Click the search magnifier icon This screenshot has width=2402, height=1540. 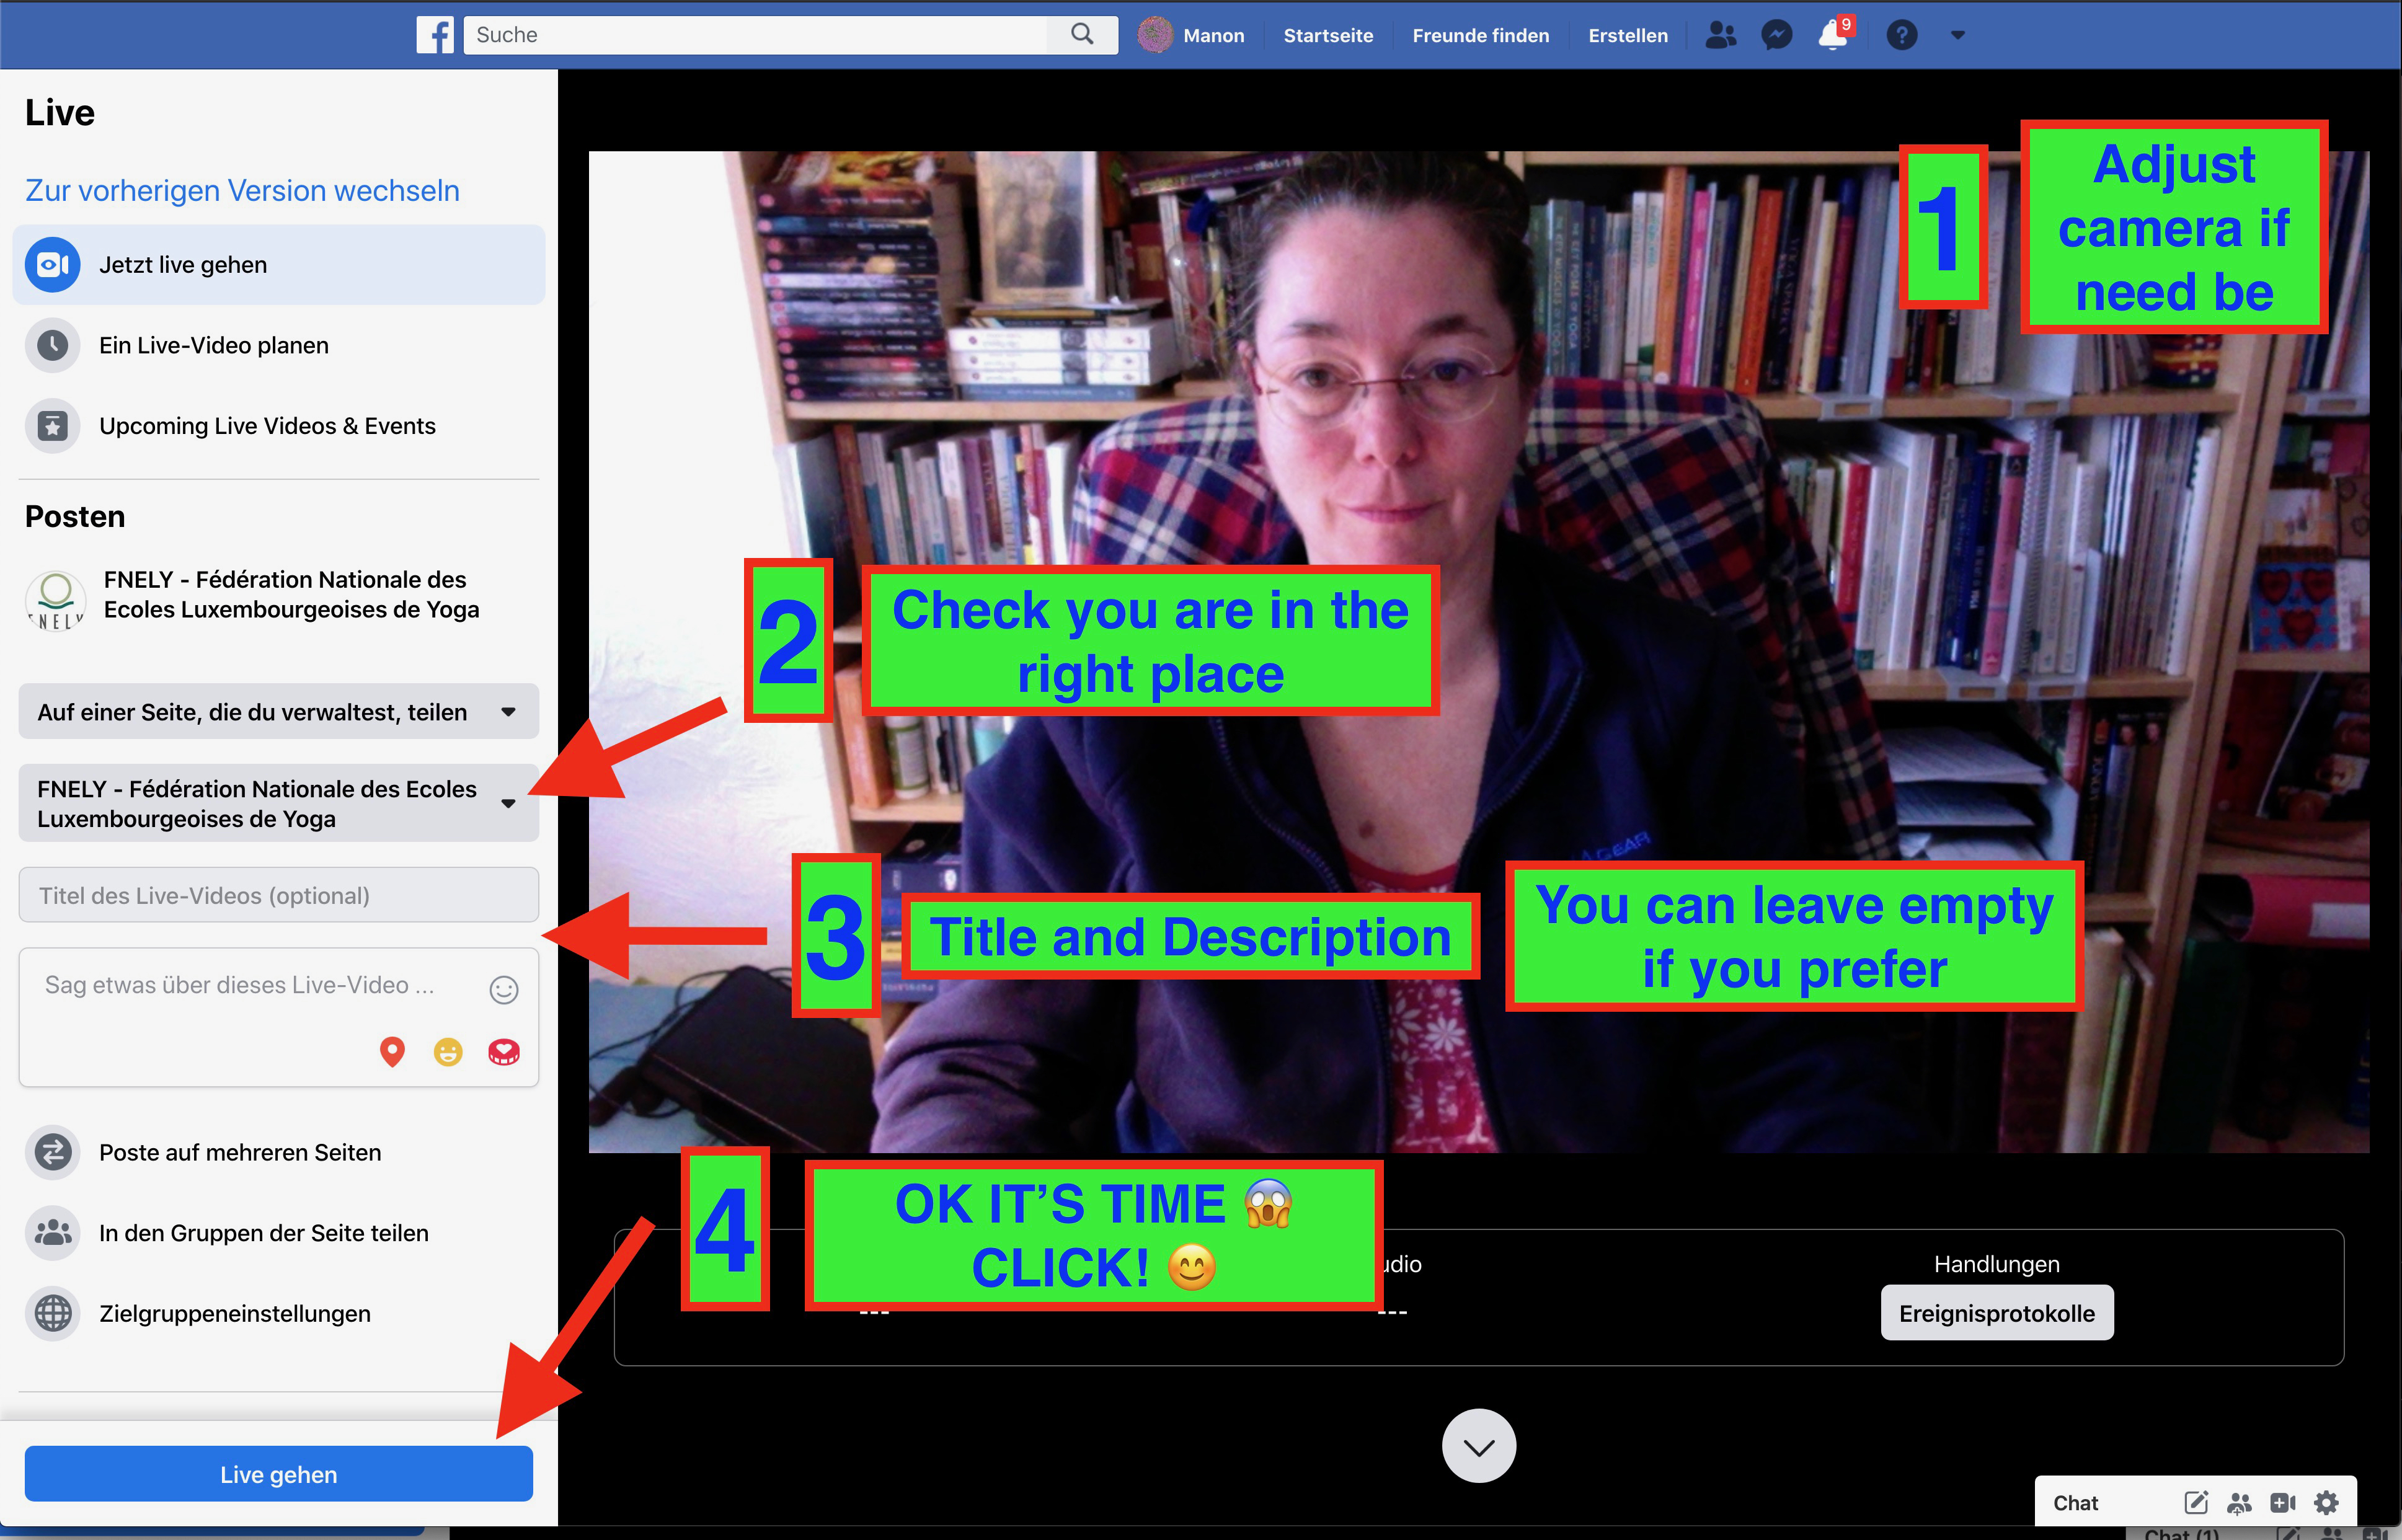[1082, 35]
